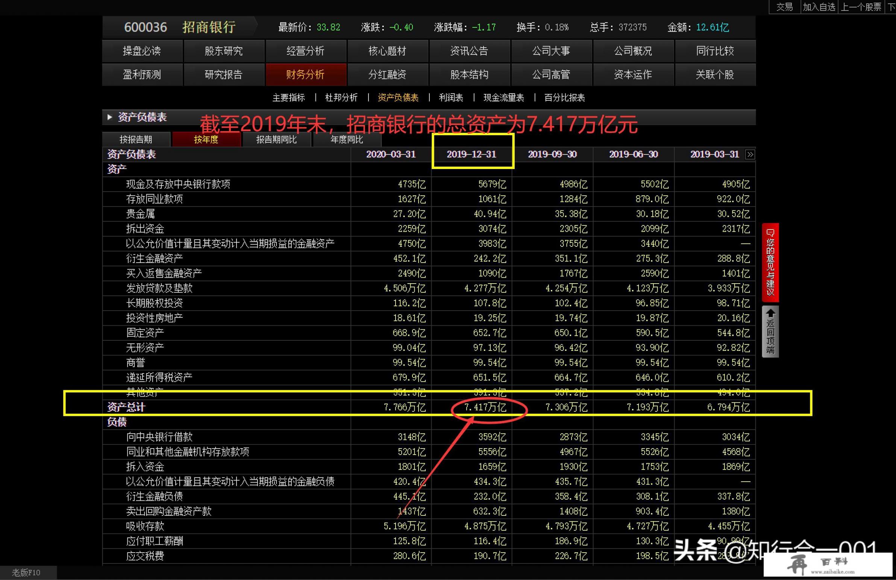
Task: Go to 利润表 sub-page
Action: point(451,98)
